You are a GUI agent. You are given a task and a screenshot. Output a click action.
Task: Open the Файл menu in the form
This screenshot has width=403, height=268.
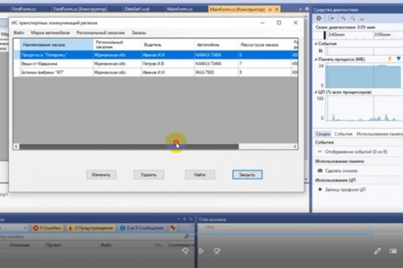click(19, 33)
